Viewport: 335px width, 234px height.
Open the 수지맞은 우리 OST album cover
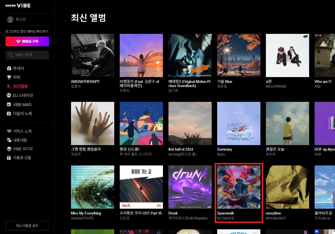point(141,187)
